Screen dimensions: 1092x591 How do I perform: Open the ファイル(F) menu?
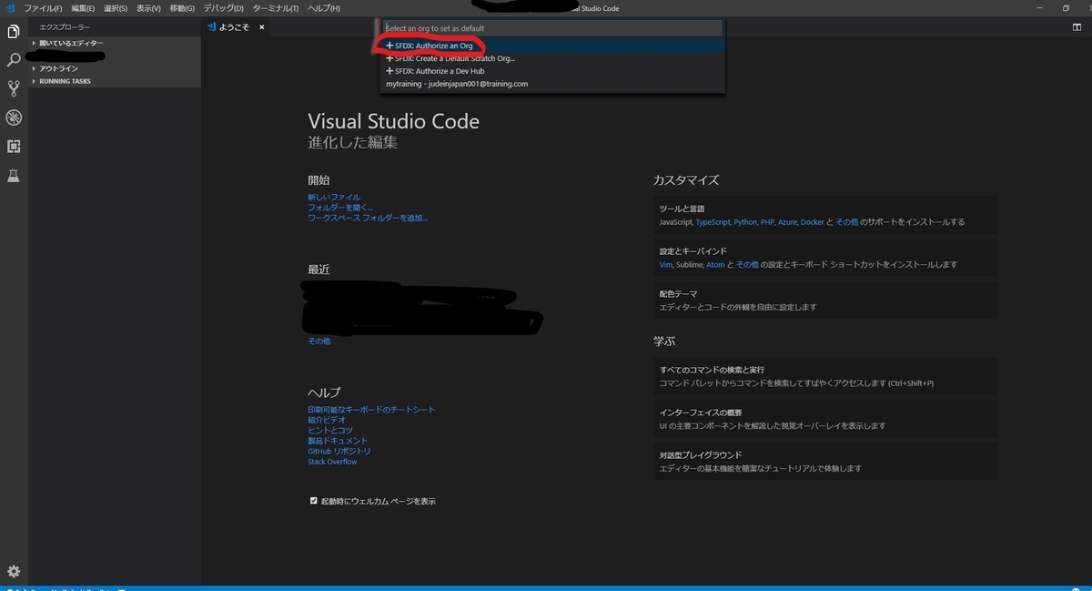[43, 8]
